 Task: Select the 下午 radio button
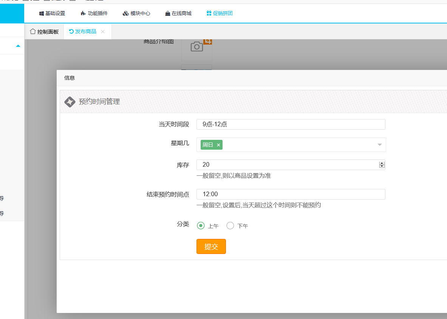tap(230, 226)
